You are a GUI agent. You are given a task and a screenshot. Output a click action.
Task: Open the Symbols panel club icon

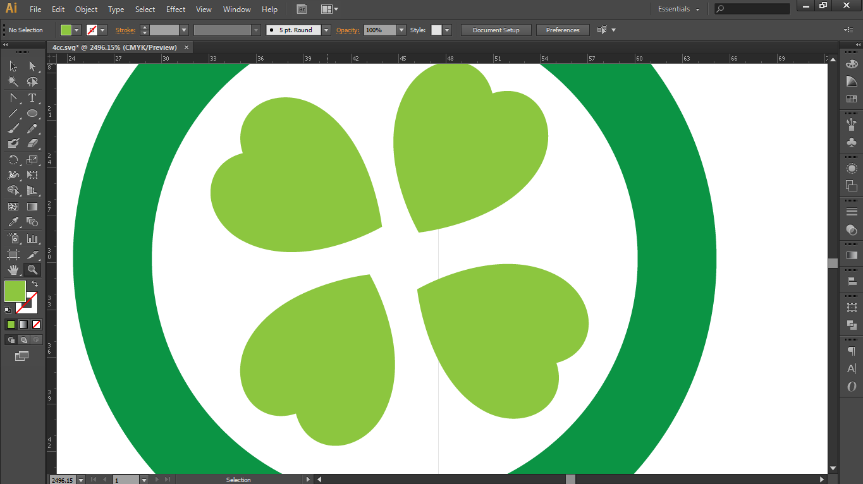point(852,142)
